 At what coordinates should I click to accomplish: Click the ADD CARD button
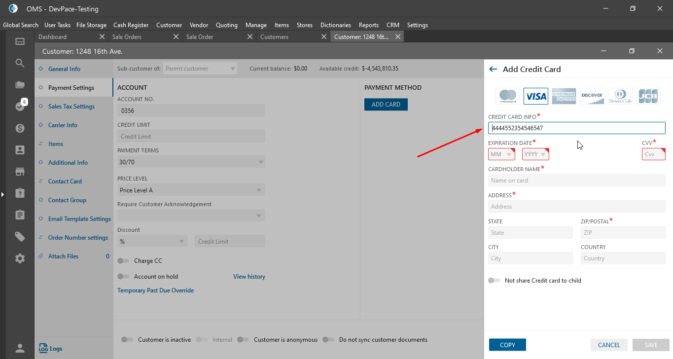386,105
